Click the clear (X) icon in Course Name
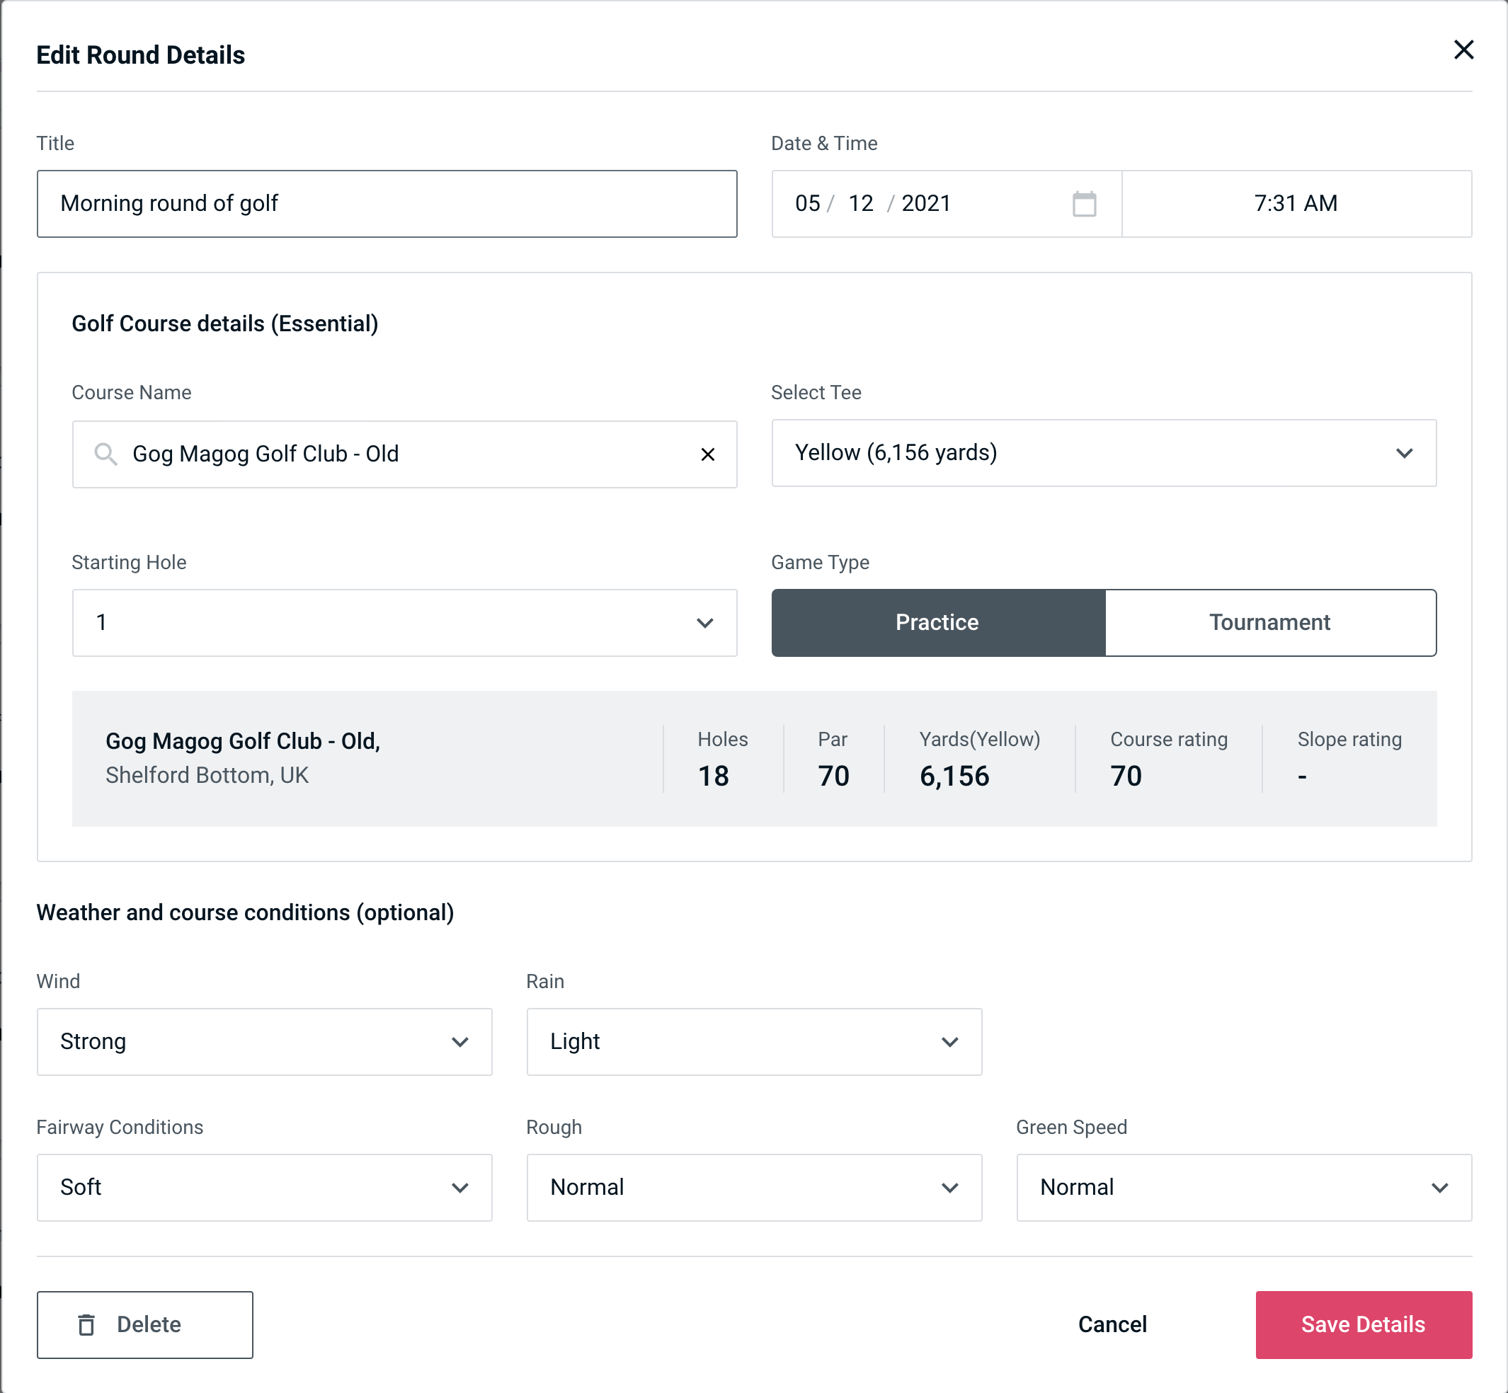The width and height of the screenshot is (1508, 1393). 708,453
